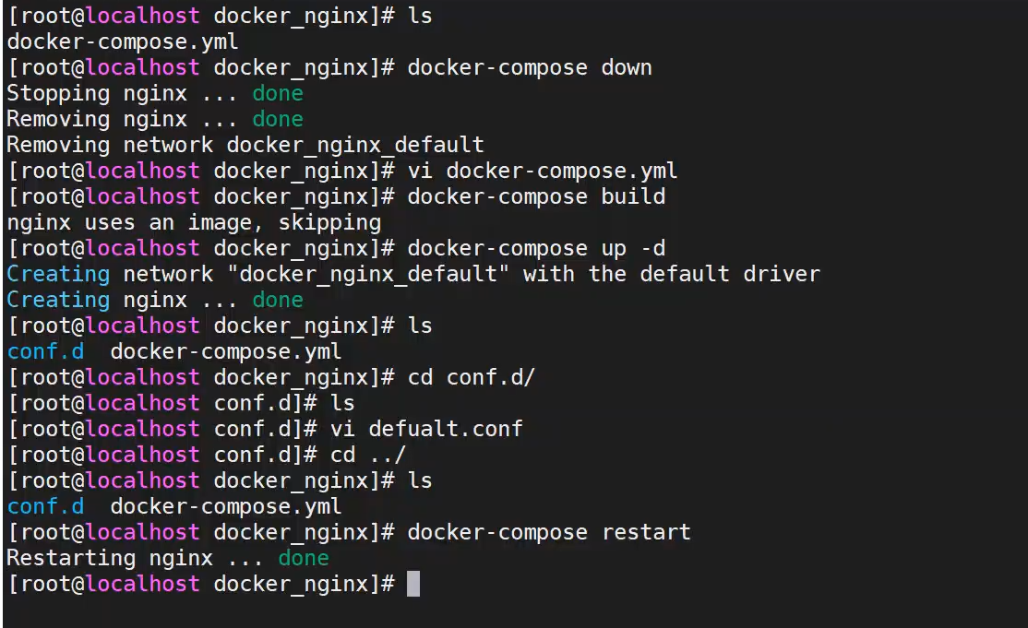Click the 'docker-compose build' command text

pyautogui.click(x=535, y=196)
